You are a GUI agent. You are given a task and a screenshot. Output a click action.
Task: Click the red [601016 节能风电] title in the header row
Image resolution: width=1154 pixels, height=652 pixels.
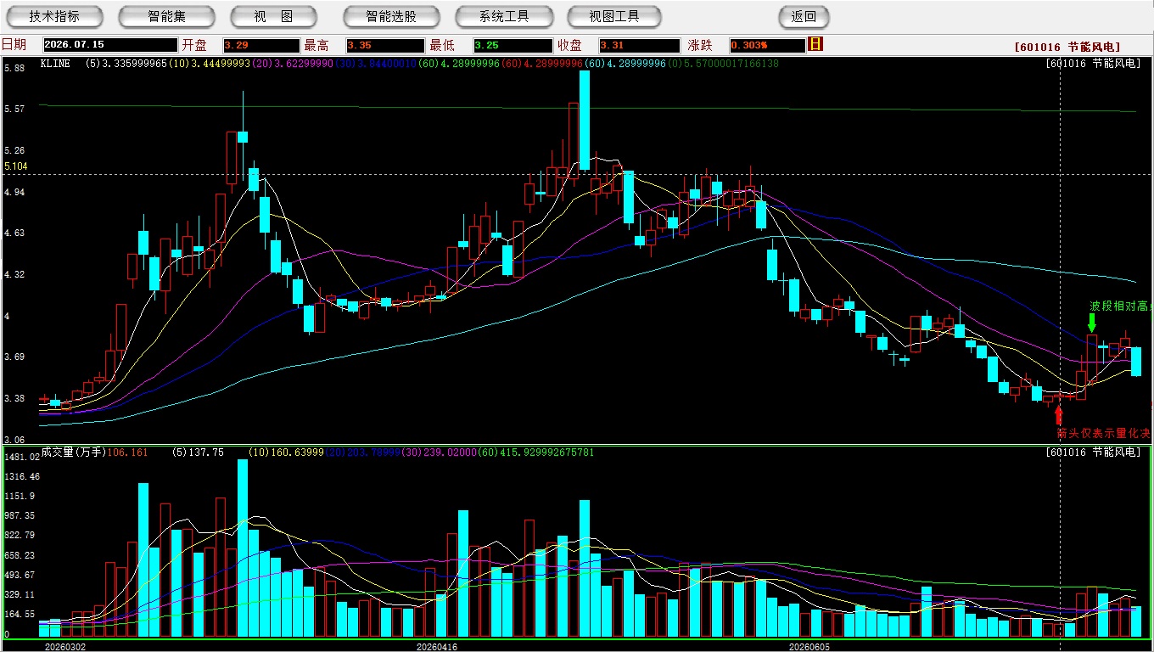click(x=1067, y=48)
